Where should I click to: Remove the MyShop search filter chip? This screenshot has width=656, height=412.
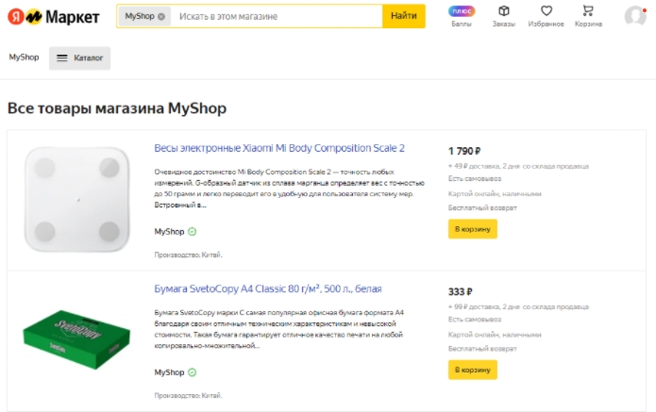pos(161,17)
